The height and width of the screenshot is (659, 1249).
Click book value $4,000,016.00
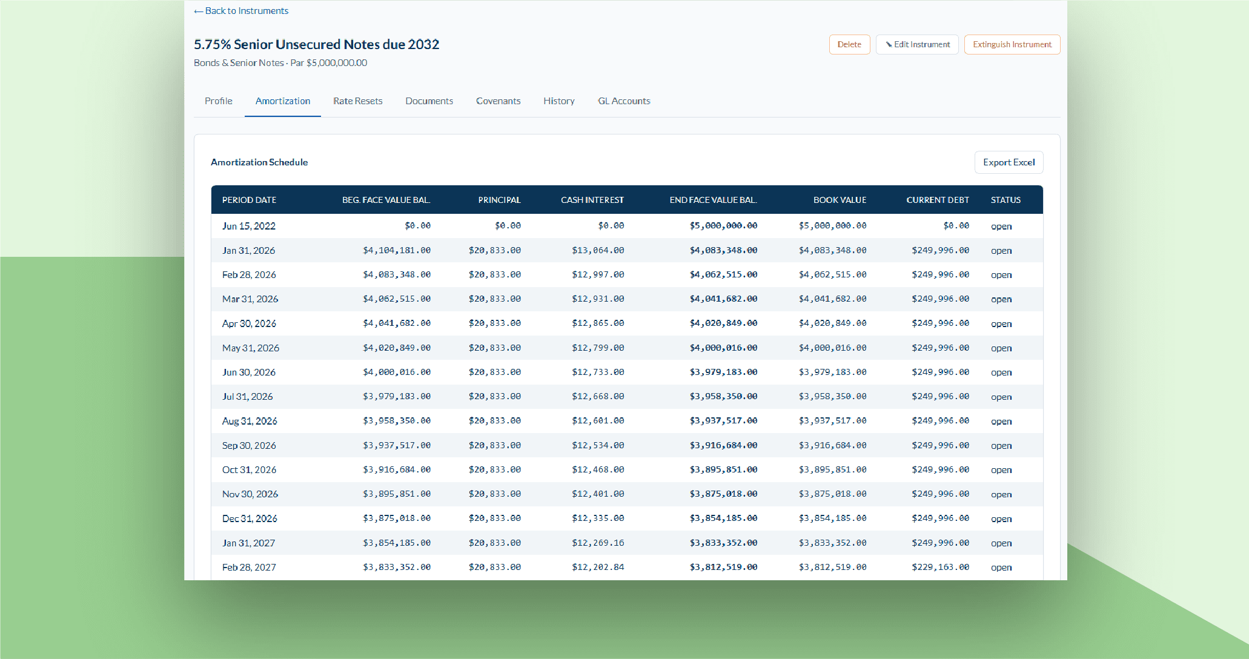(832, 348)
